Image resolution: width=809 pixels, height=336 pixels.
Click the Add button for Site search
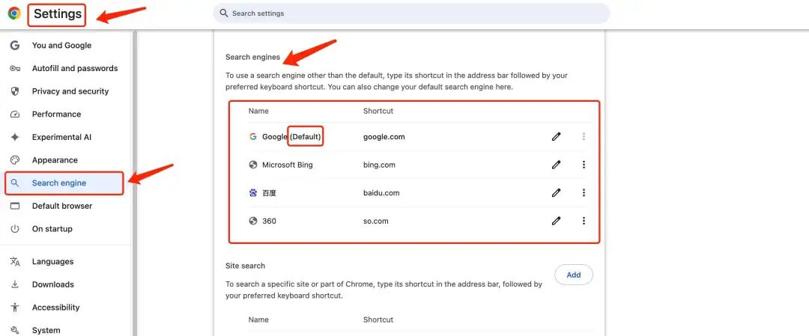point(574,275)
